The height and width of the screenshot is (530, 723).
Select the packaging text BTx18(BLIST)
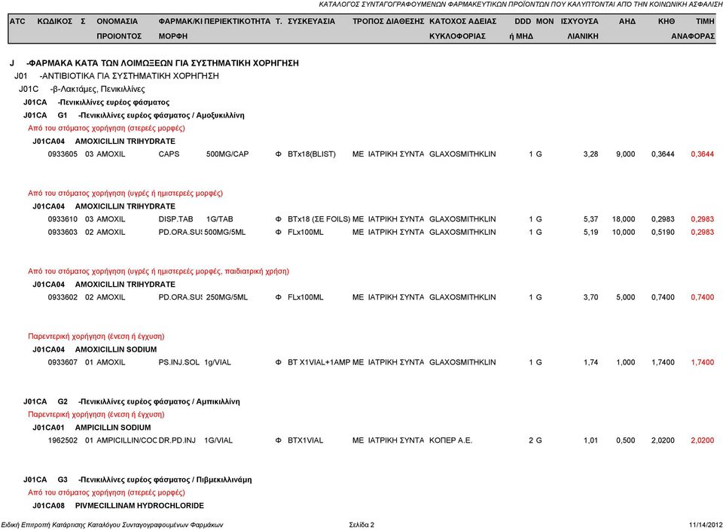tap(312, 154)
